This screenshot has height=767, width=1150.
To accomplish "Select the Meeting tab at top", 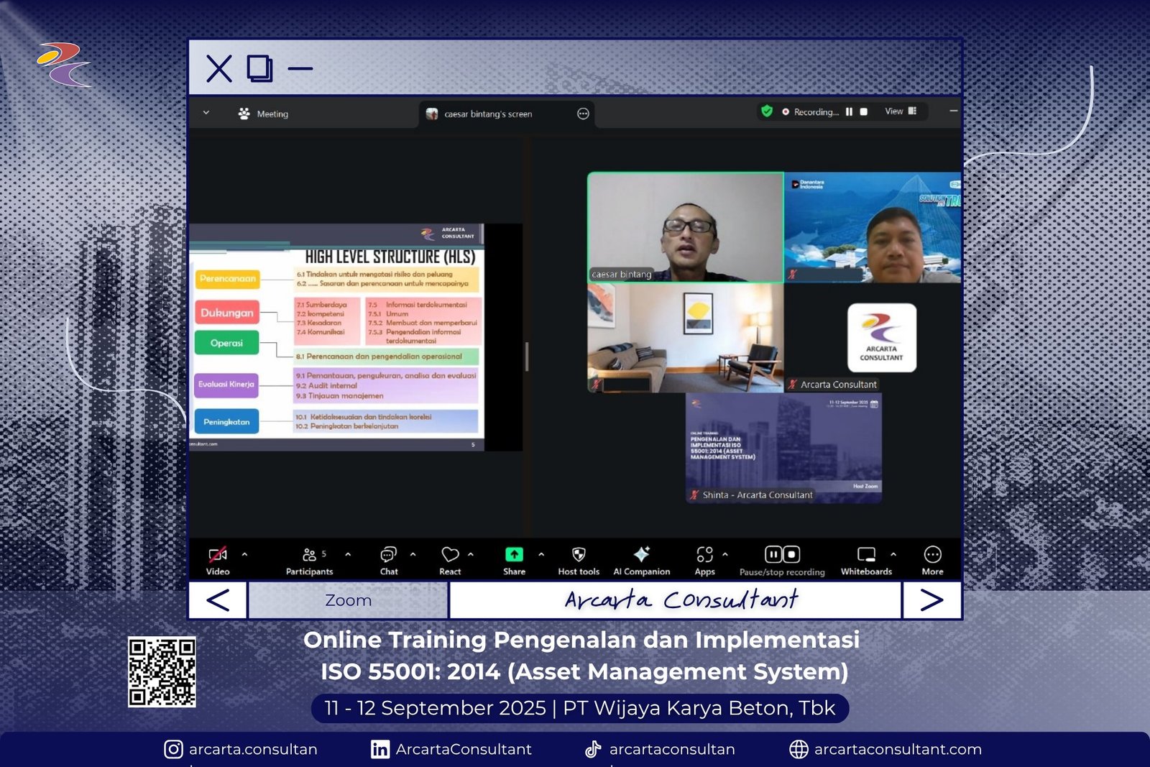I will pyautogui.click(x=264, y=114).
